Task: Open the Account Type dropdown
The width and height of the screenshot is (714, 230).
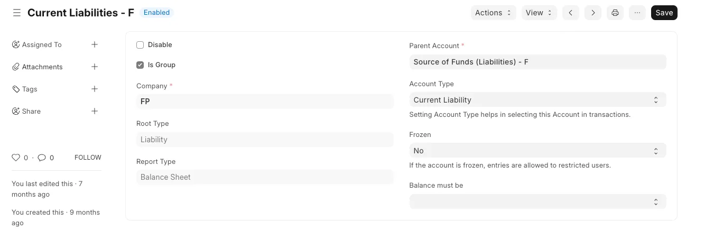Action: point(537,100)
